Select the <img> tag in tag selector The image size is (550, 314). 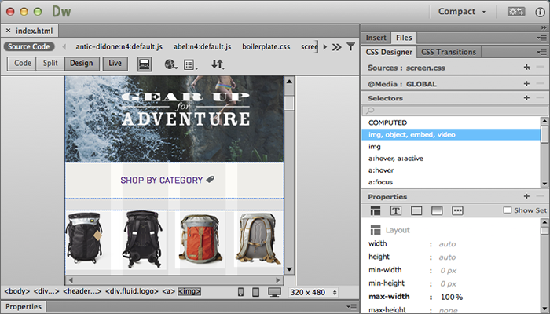click(x=189, y=291)
